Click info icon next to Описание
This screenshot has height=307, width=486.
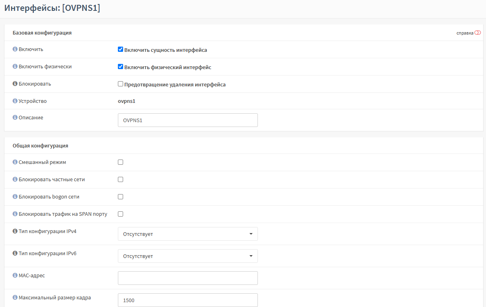15,117
